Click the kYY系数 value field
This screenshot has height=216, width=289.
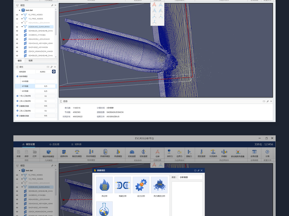(x=46, y=86)
